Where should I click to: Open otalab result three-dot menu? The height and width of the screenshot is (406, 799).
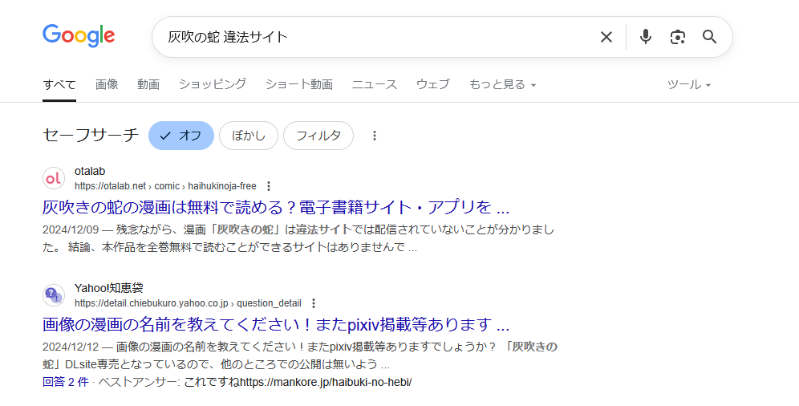[269, 186]
